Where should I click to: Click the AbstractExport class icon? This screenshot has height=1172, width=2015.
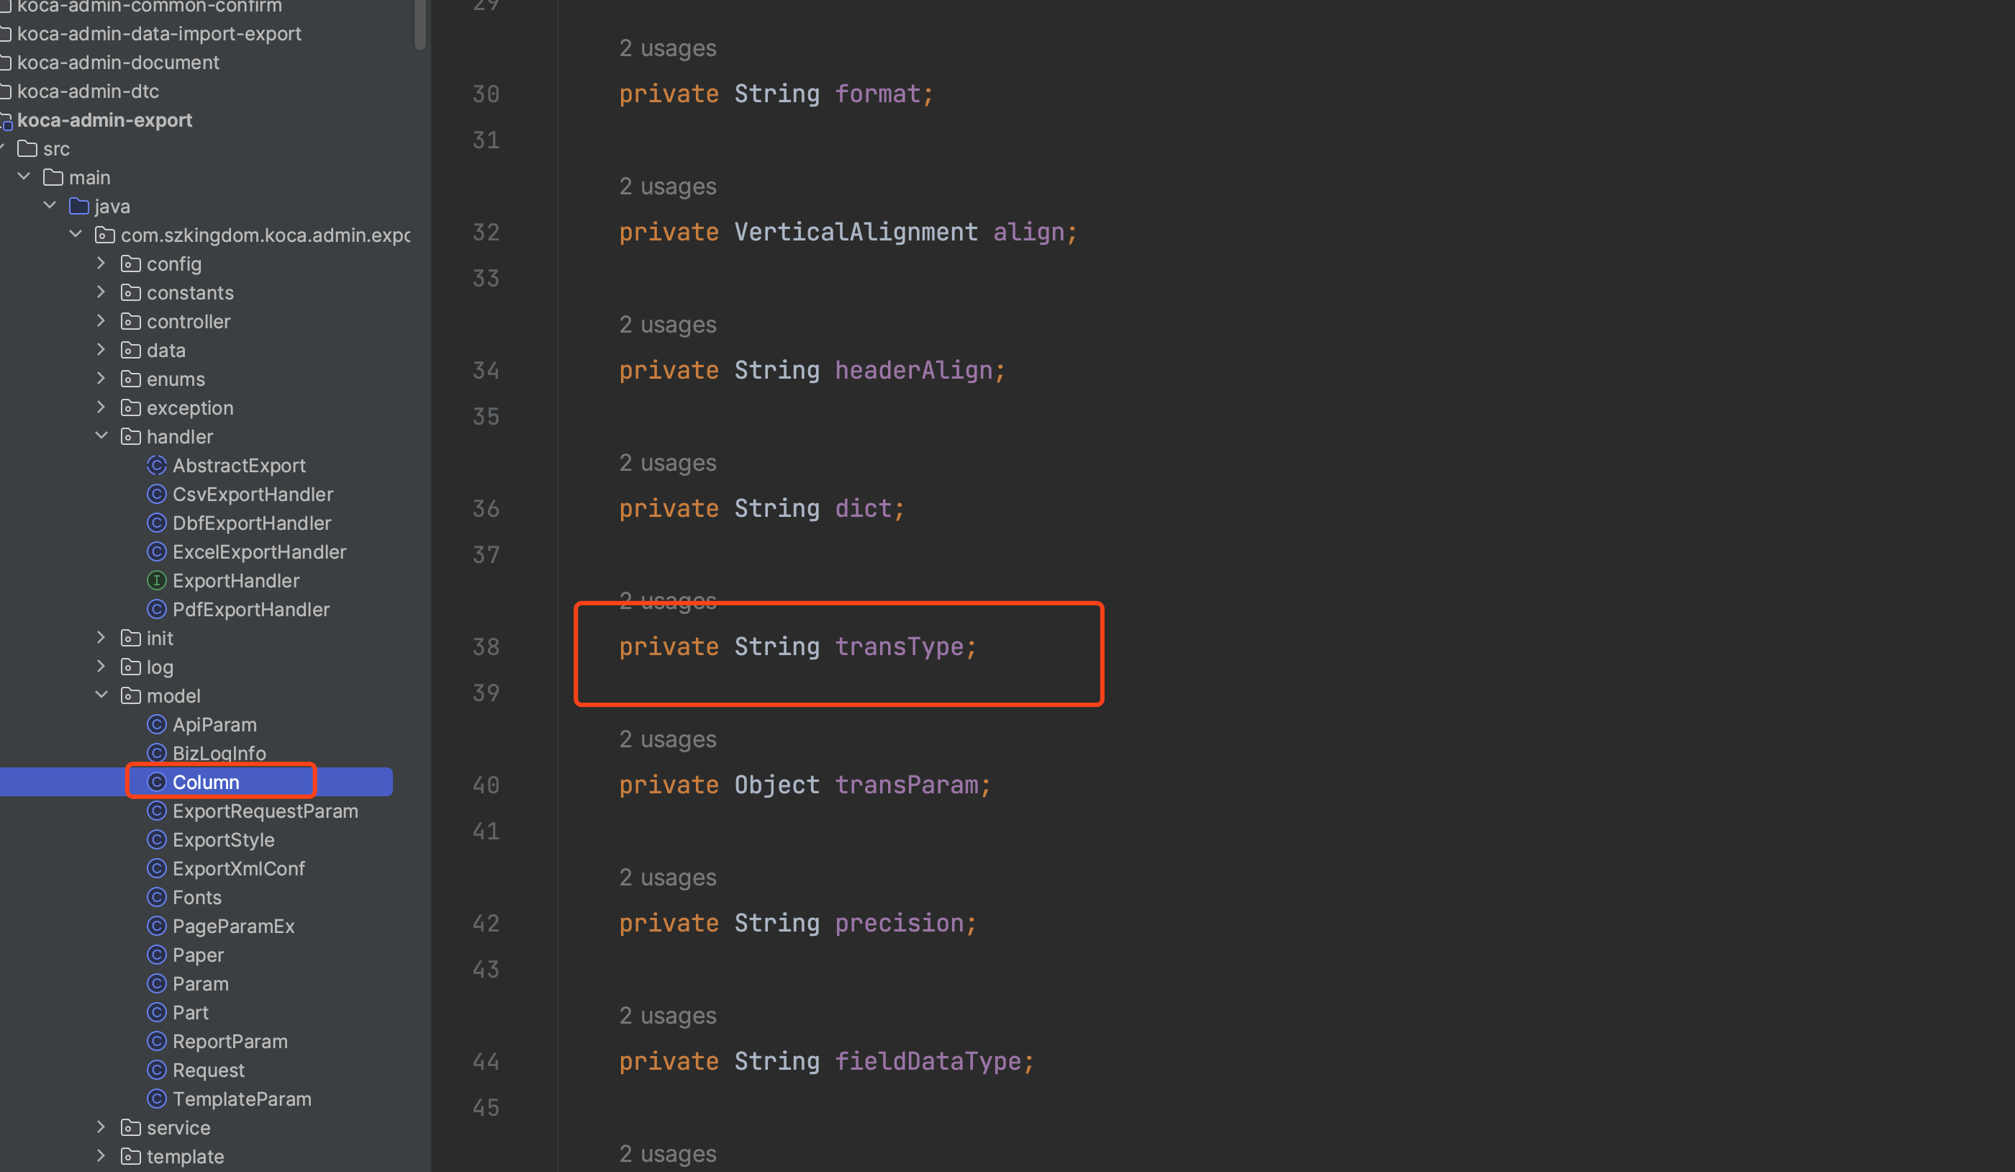(157, 466)
